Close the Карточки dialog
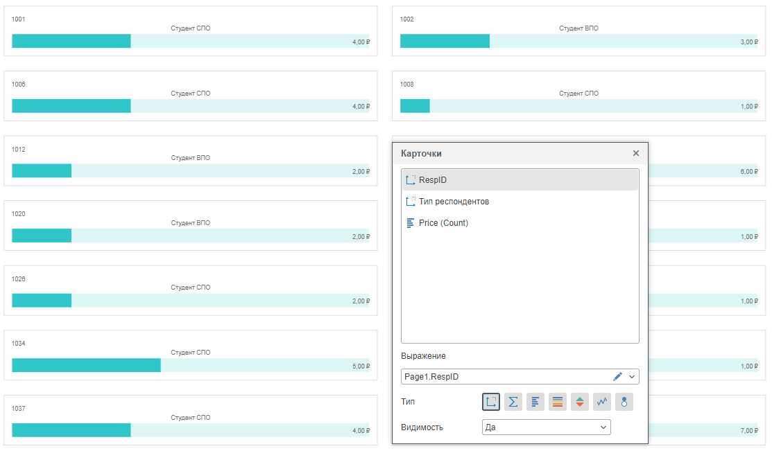The image size is (772, 451). click(x=636, y=153)
